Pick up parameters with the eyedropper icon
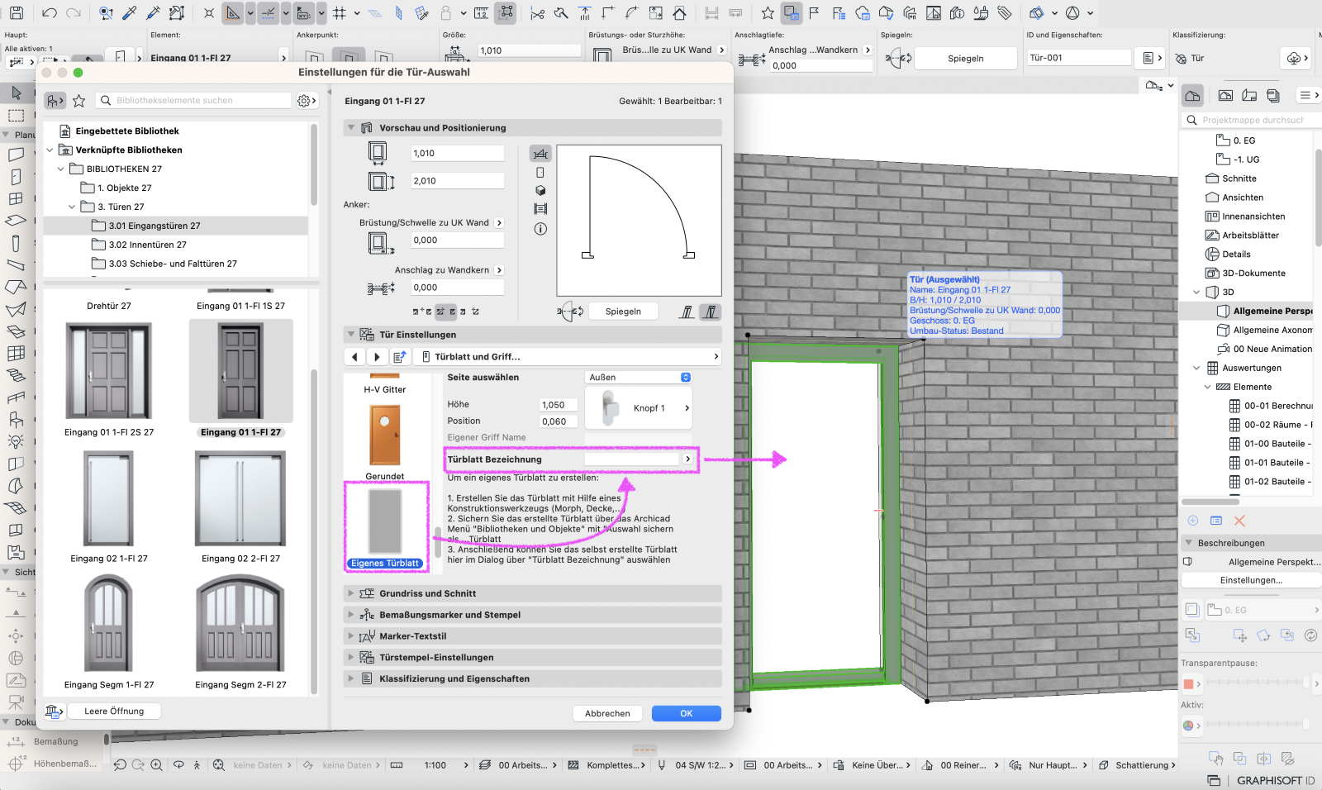1322x790 pixels. [x=130, y=13]
